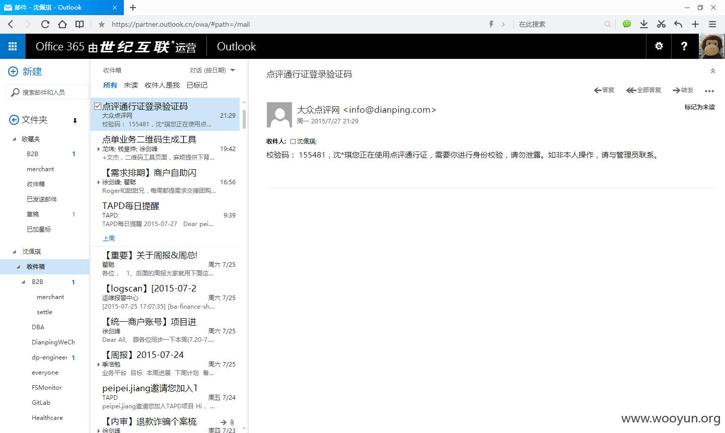Collapse the B2B subfolder under 收件箱

tap(23, 282)
